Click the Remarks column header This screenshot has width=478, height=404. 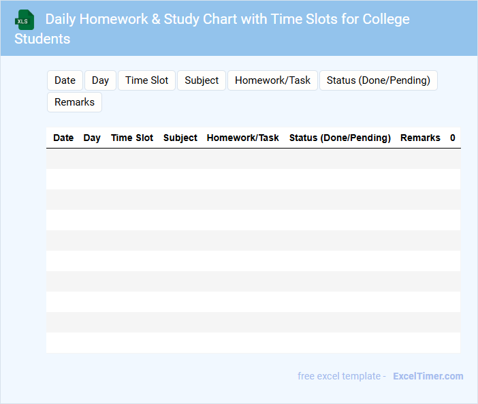(420, 138)
